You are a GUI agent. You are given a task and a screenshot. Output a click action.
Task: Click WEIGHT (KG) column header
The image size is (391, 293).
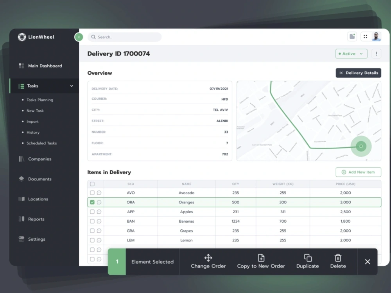283,184
